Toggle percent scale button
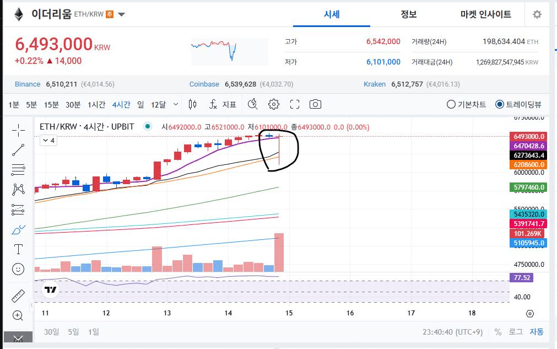Screen dimensions: 557x349 point(497,332)
